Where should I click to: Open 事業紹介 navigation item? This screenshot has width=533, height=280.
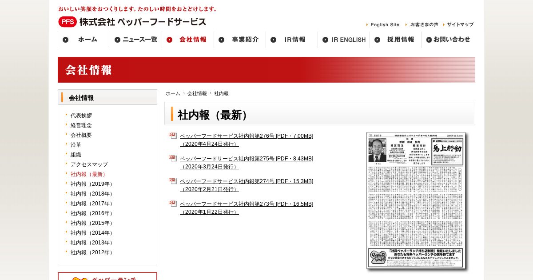[240, 40]
